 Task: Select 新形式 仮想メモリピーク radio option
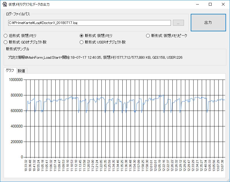[x=167, y=36]
